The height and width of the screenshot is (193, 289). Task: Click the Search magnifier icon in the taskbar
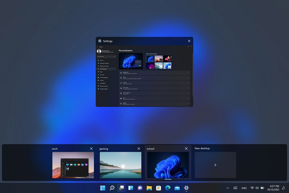112,188
